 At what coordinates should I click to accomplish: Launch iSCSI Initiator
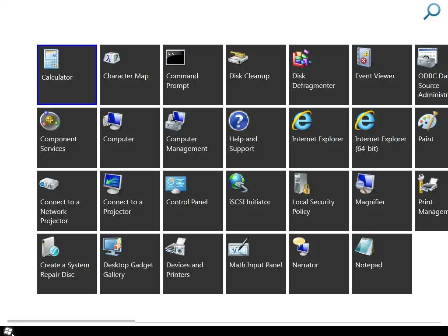(256, 201)
